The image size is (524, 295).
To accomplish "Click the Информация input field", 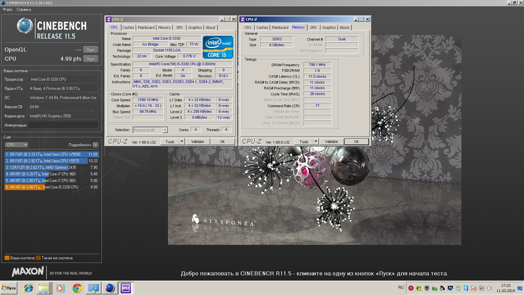I will (63, 125).
